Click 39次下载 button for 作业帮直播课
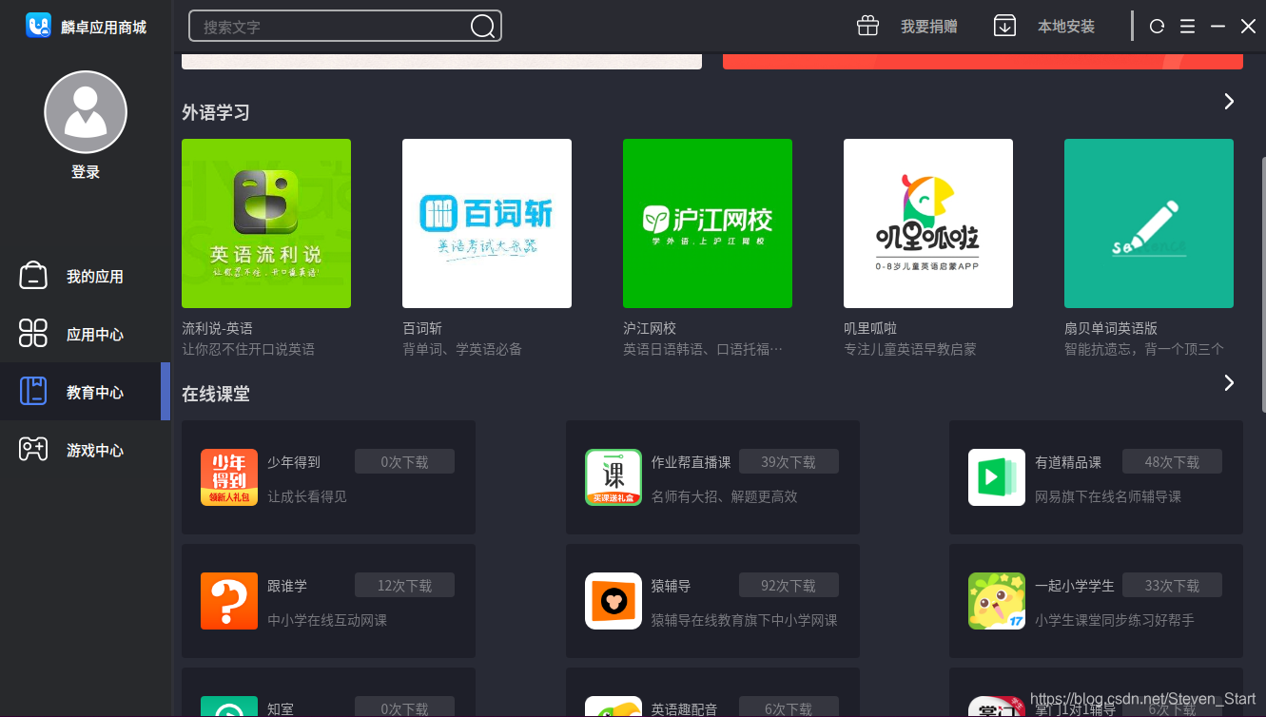 click(x=789, y=462)
